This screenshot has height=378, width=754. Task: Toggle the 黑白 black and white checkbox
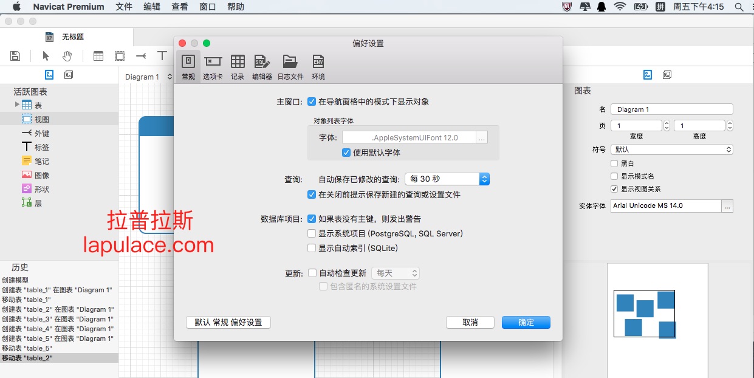[614, 163]
